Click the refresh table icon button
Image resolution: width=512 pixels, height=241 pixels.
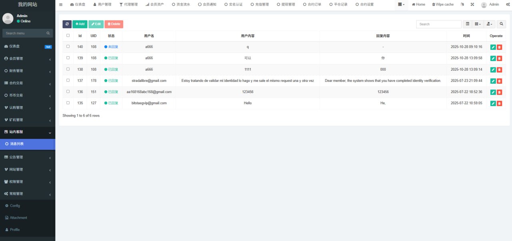click(x=67, y=24)
